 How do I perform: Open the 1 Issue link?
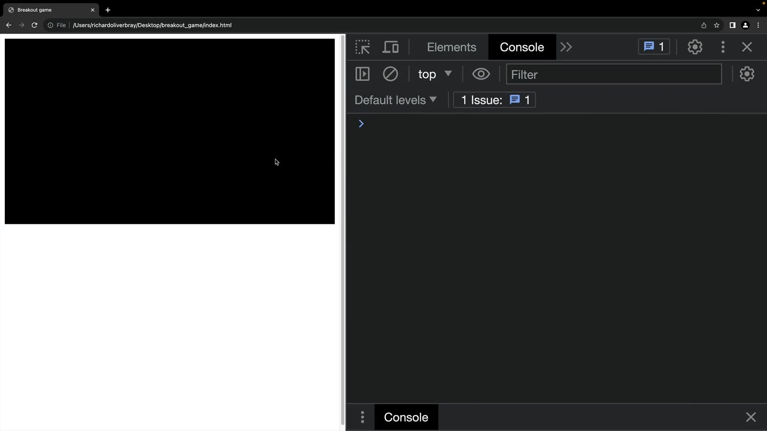tap(495, 100)
